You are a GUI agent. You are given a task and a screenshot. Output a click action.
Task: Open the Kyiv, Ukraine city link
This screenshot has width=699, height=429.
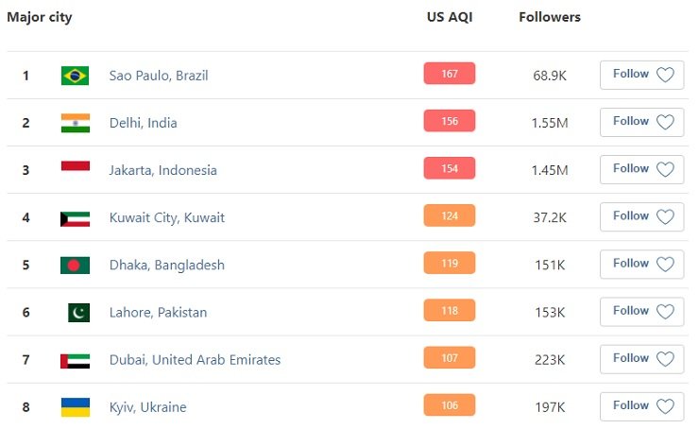point(147,407)
